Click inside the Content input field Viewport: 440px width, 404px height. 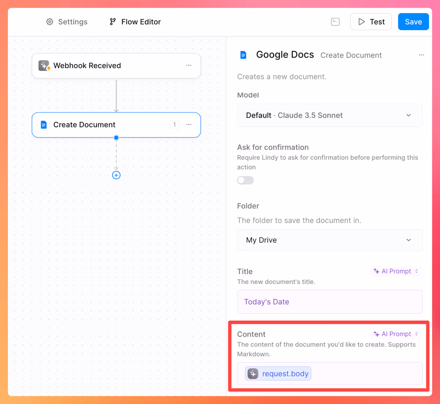(330, 374)
